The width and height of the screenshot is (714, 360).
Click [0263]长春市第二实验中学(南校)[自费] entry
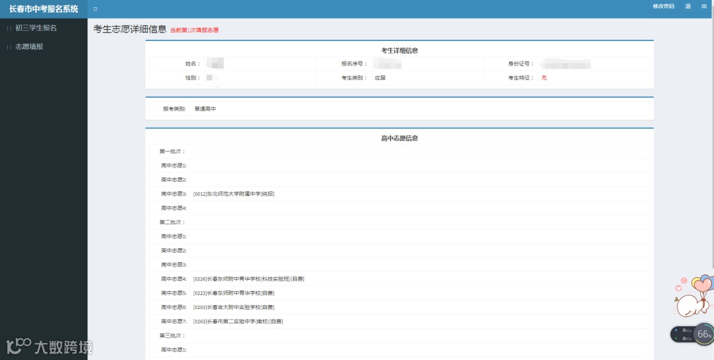coord(238,321)
